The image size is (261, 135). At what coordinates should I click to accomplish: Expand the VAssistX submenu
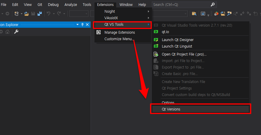coord(123,18)
